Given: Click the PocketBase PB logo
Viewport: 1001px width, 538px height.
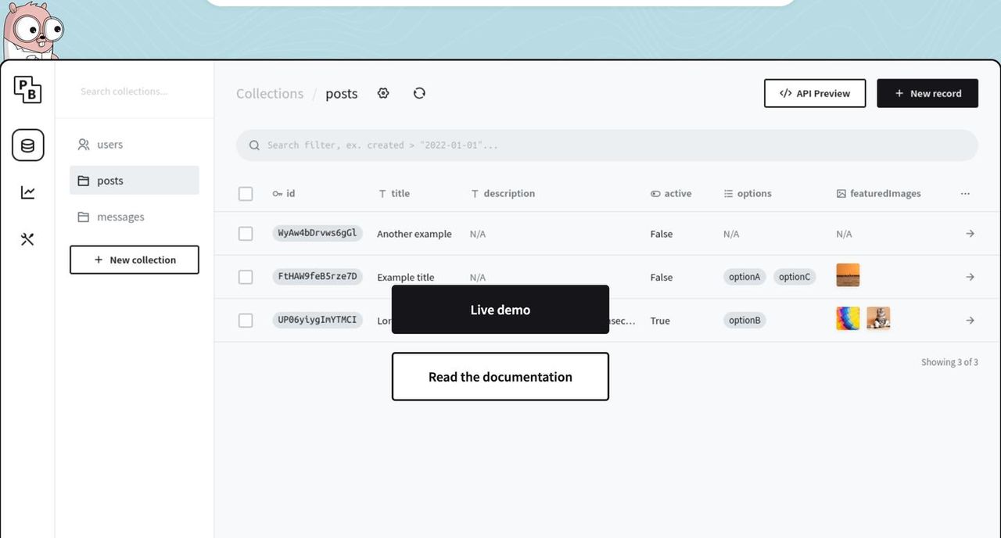Looking at the screenshot, I should coord(27,89).
